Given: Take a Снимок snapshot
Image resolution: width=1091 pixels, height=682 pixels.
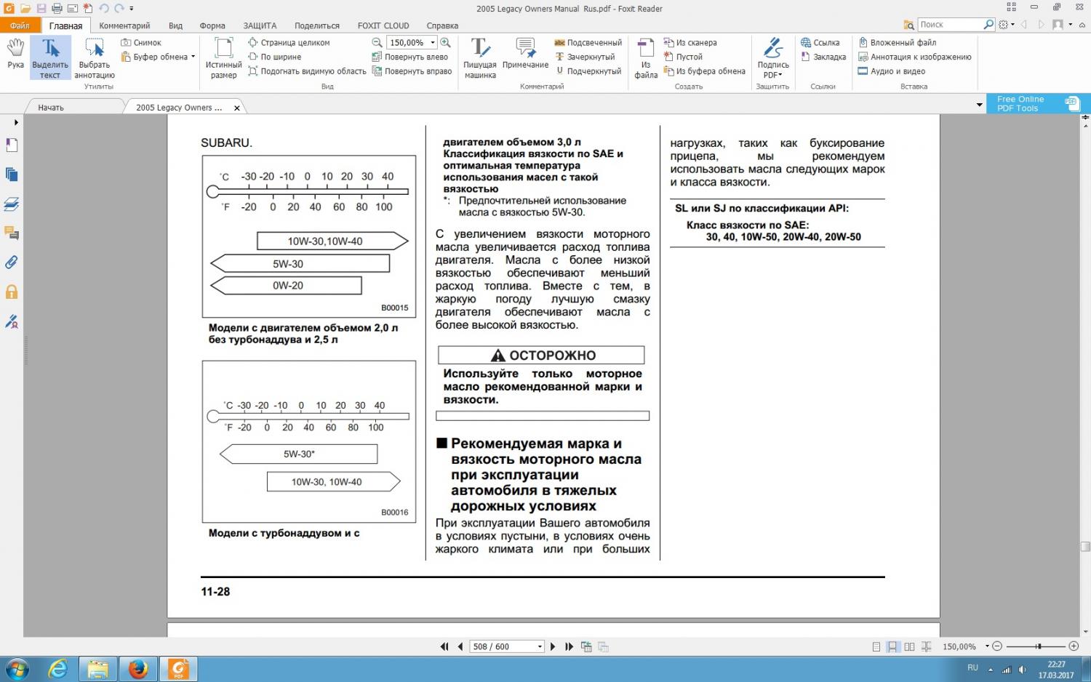Looking at the screenshot, I should (x=141, y=43).
